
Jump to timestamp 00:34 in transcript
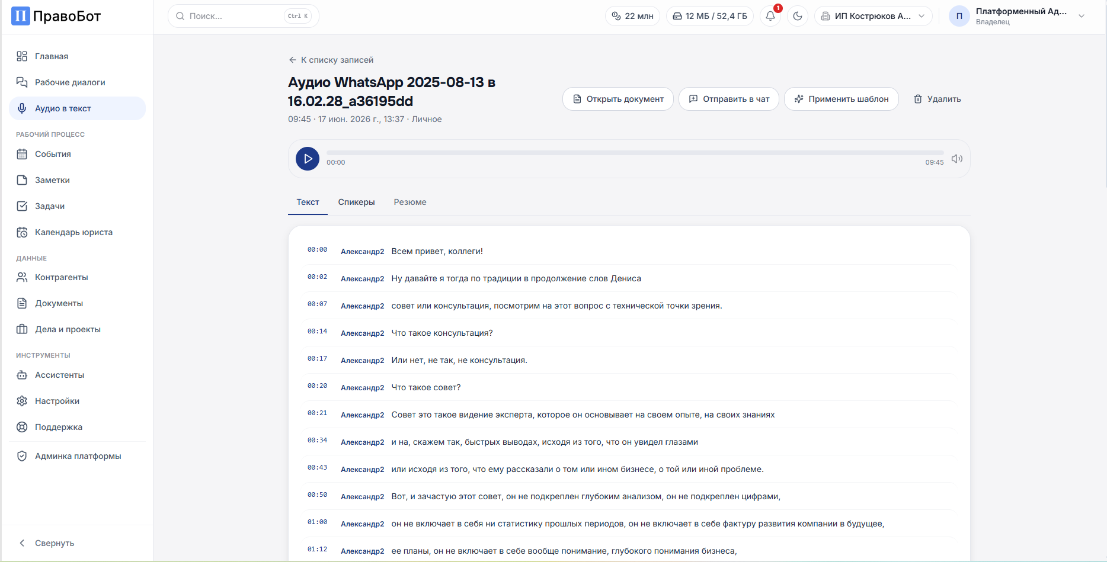click(317, 441)
